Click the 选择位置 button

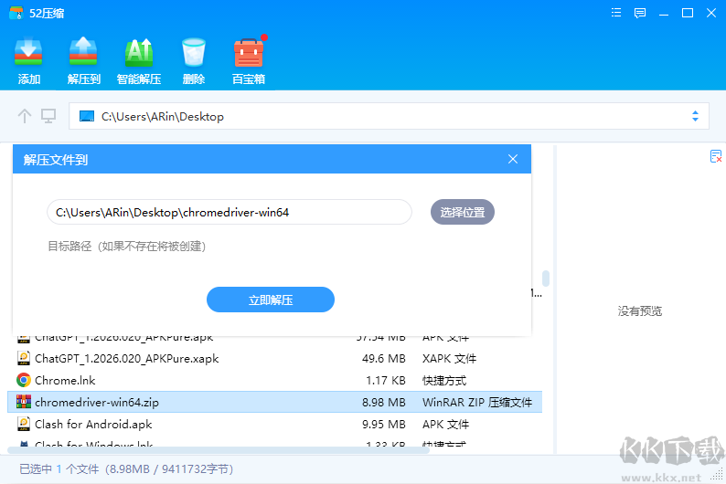pos(463,212)
